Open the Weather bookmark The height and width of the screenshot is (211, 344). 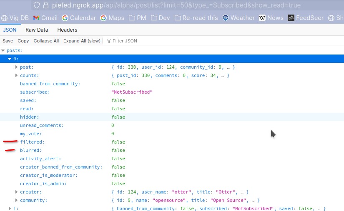click(x=238, y=18)
